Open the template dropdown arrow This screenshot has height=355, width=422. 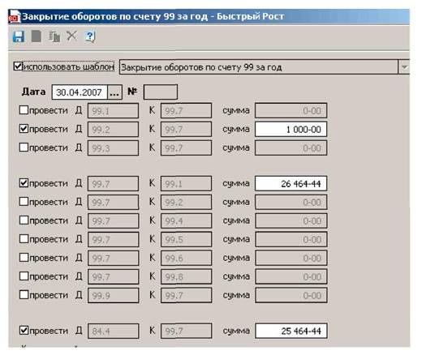(x=404, y=66)
